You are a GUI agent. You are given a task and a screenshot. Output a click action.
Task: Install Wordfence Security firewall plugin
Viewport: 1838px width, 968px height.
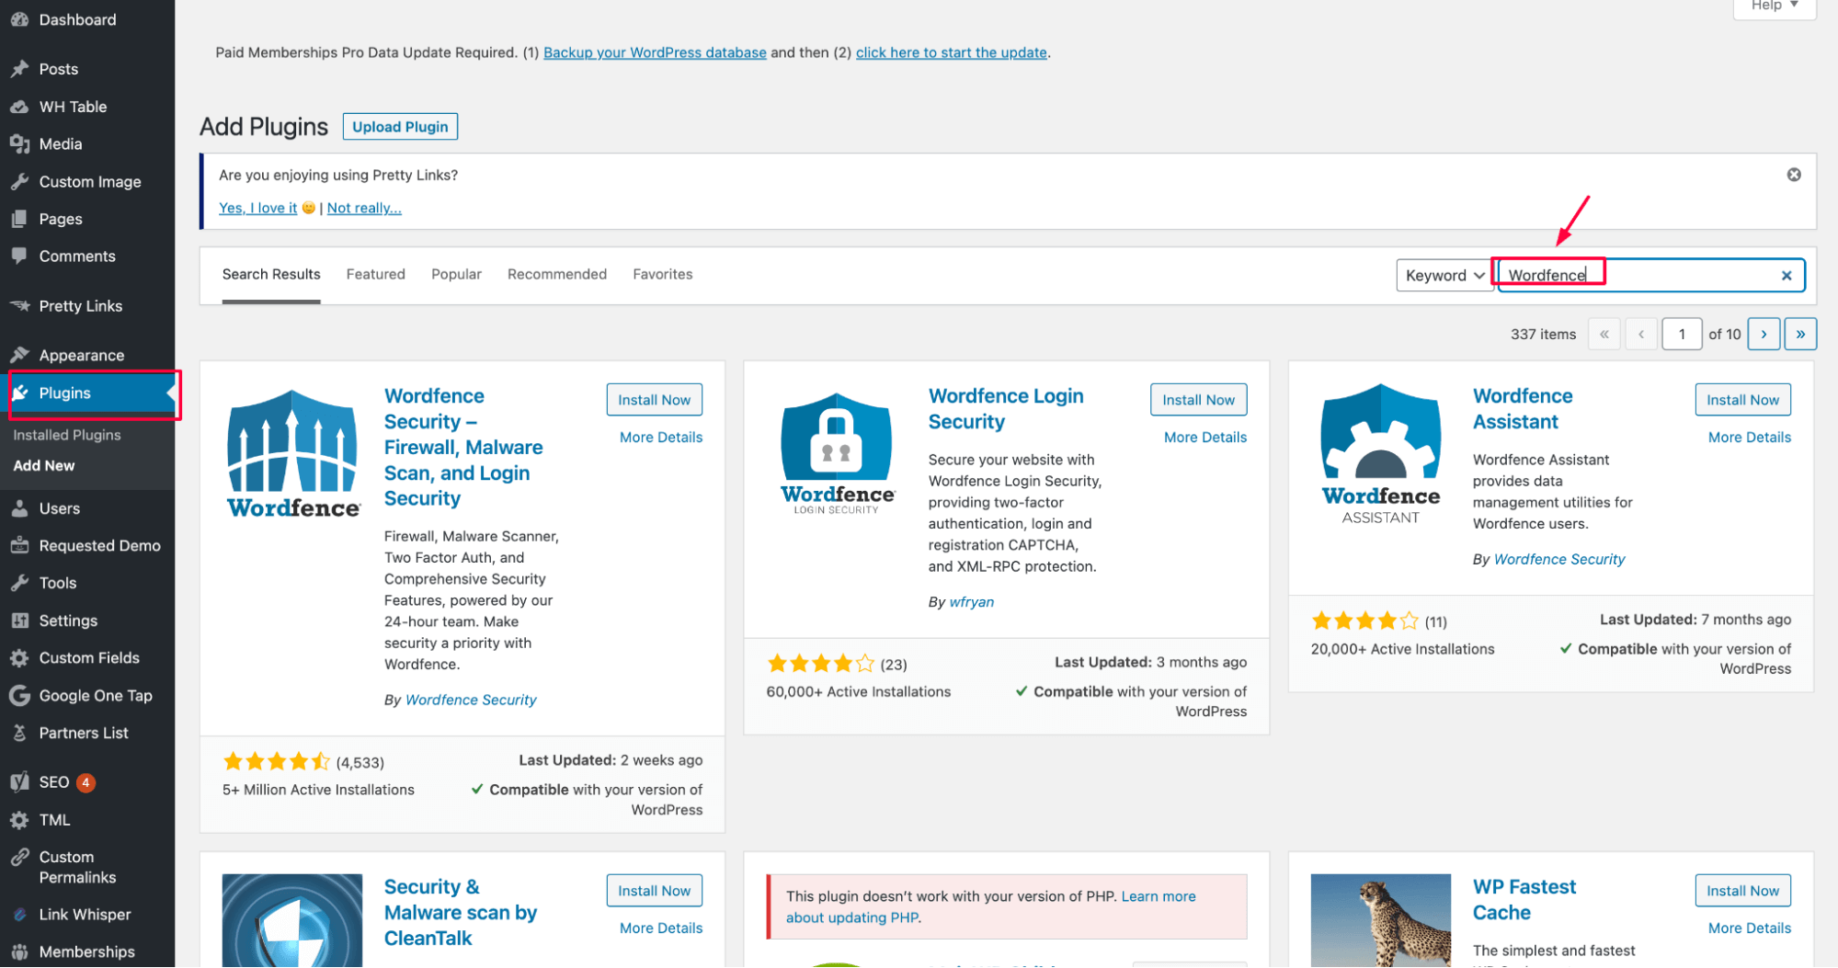654,399
